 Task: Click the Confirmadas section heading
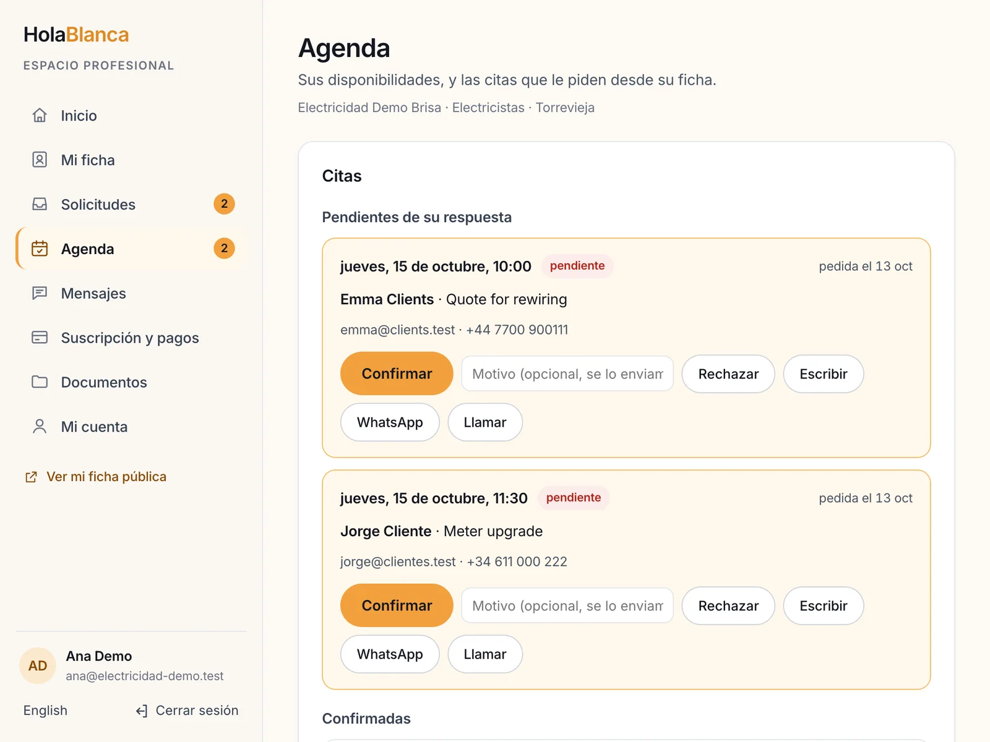[366, 719]
